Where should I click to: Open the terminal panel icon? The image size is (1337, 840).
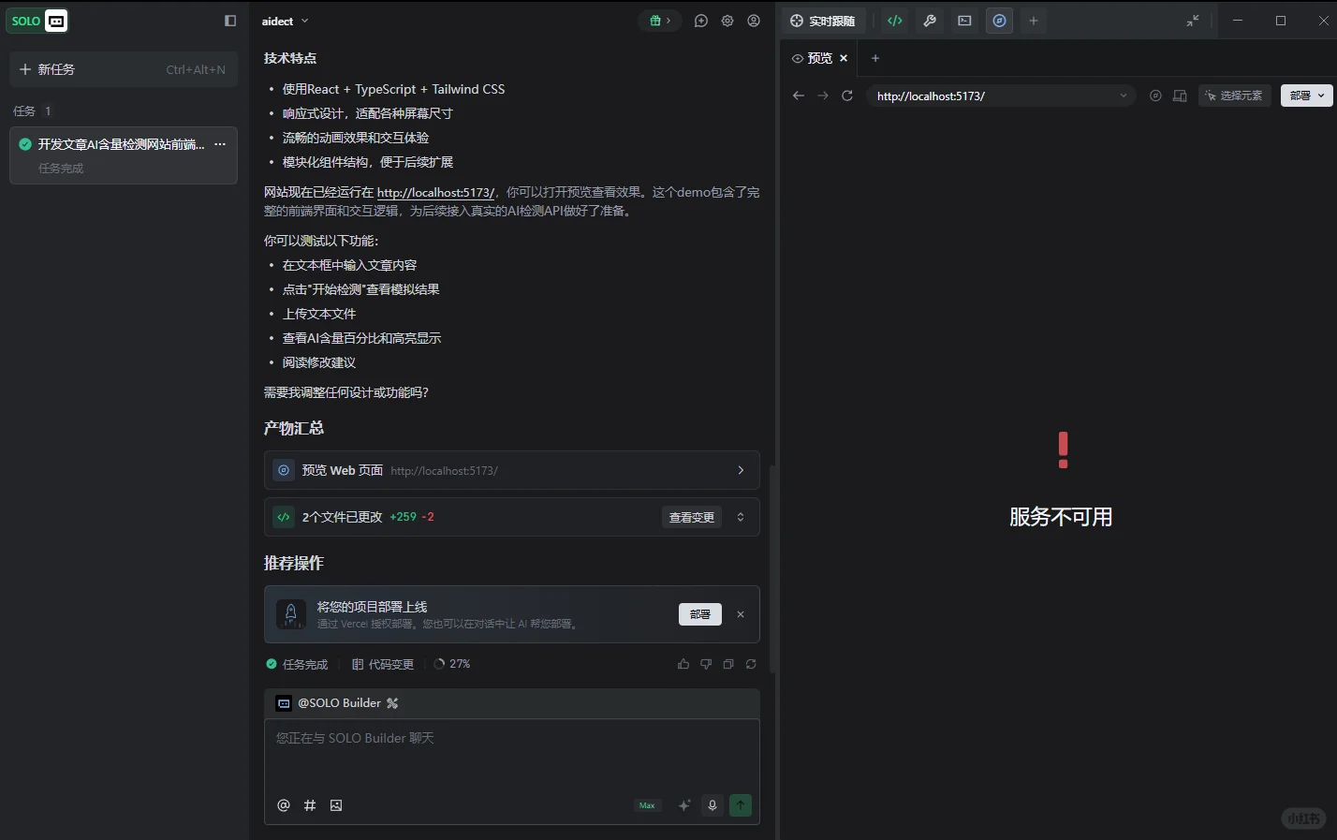point(964,20)
